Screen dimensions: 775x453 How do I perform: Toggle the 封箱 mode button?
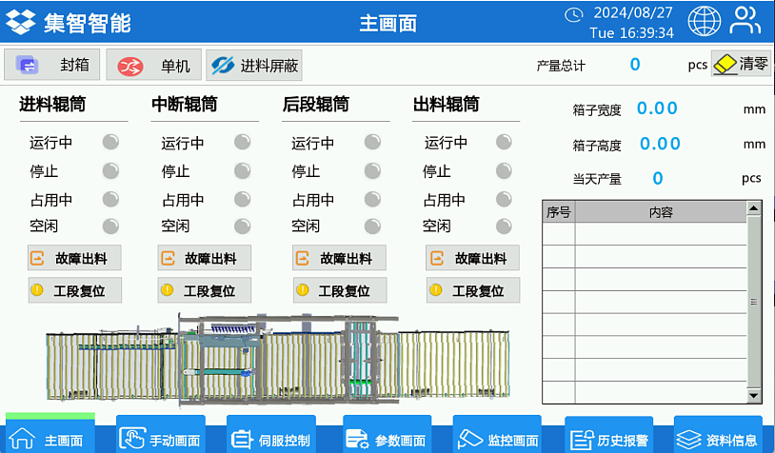52,65
